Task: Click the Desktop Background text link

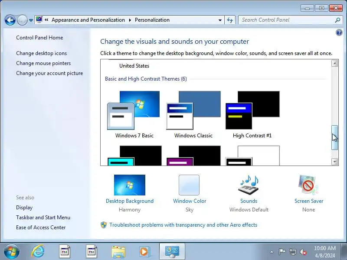Action: tap(130, 201)
